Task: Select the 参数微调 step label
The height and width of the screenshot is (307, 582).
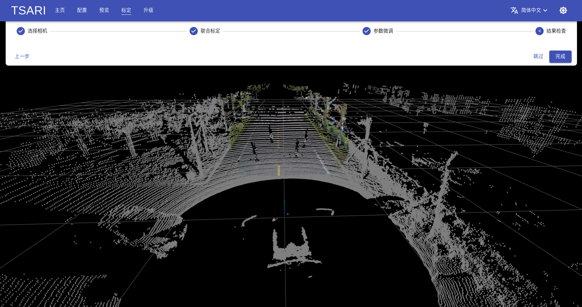Action: (x=383, y=31)
